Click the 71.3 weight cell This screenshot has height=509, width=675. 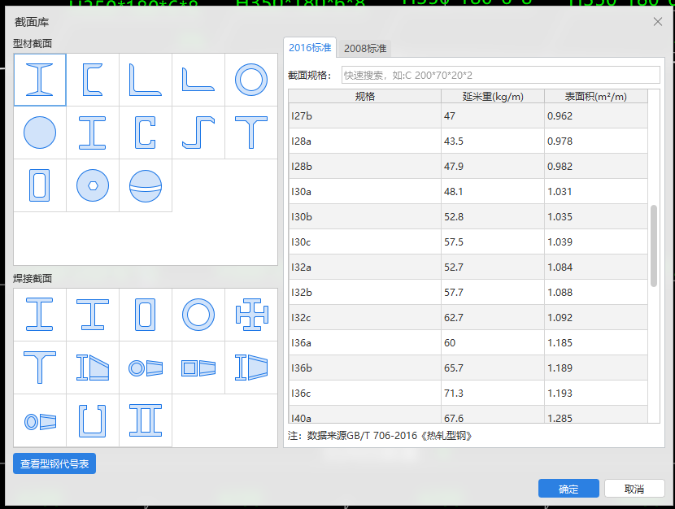(493, 393)
